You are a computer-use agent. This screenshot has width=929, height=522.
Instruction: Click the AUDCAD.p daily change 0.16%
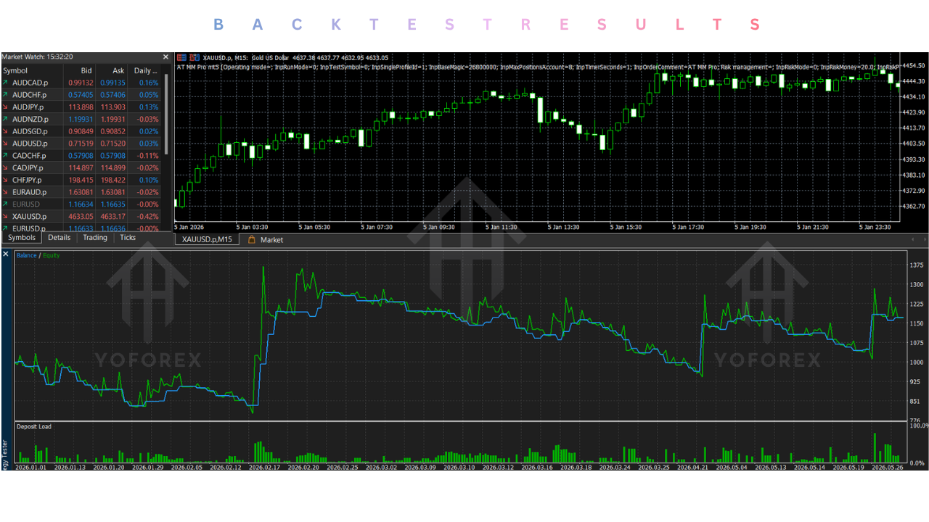coord(149,83)
